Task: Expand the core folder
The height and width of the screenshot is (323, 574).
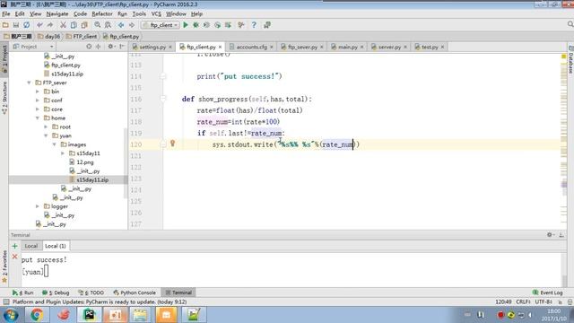Action: click(x=38, y=109)
